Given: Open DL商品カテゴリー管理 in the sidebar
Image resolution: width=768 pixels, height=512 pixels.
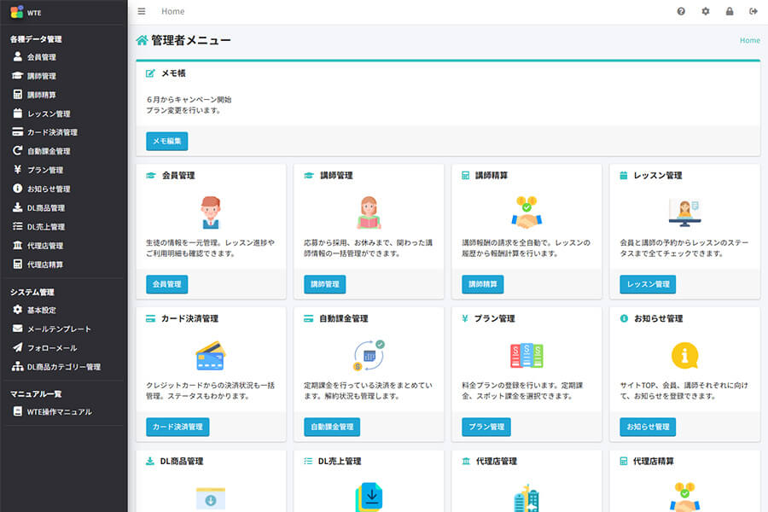Looking at the screenshot, I should click(53, 366).
